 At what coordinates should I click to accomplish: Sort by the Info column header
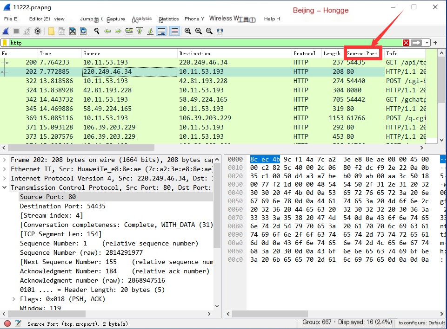pos(404,53)
